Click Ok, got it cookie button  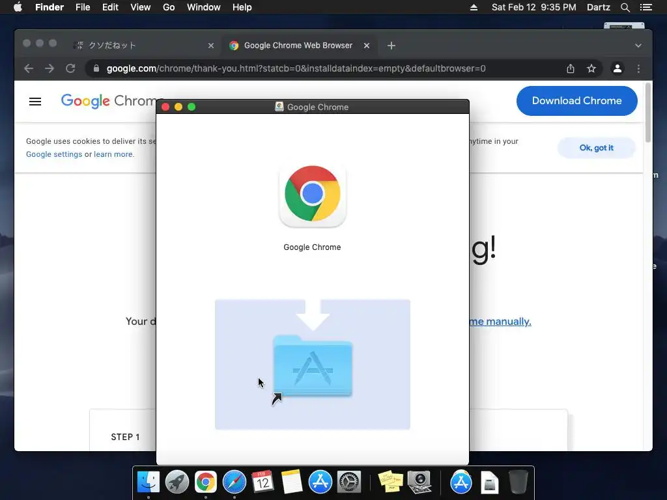[597, 148]
